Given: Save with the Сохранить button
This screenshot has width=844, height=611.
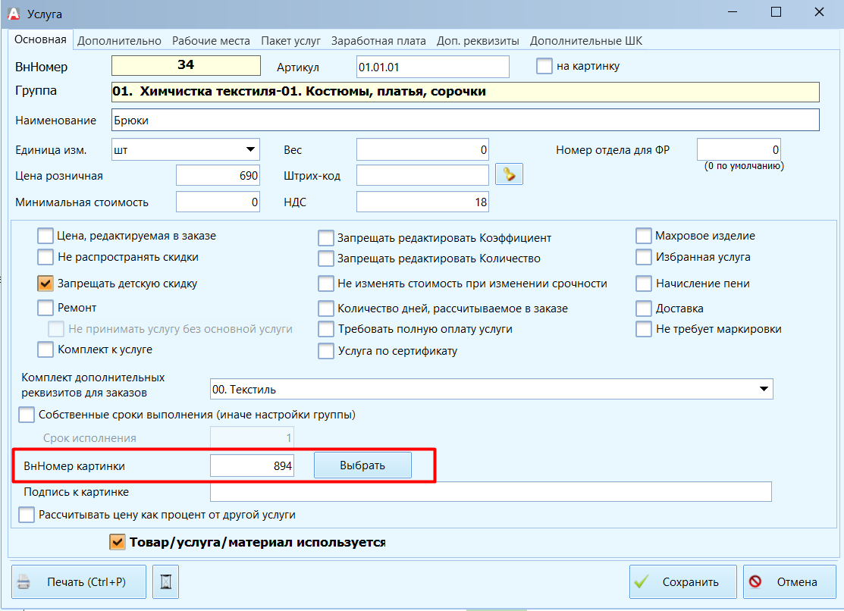Looking at the screenshot, I should pos(682,581).
